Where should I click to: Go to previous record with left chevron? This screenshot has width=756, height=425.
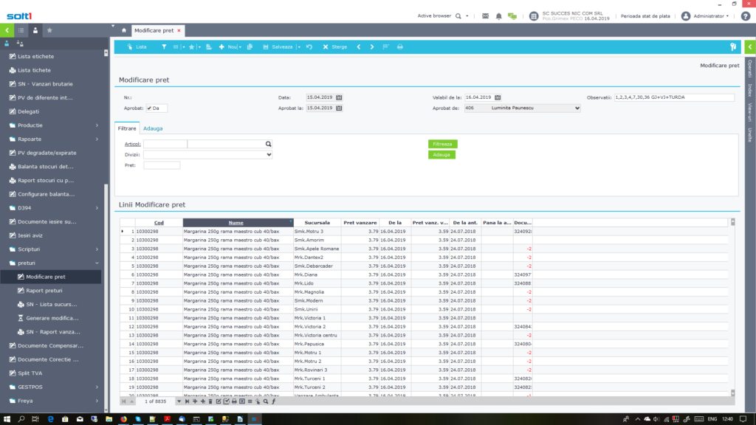359,46
